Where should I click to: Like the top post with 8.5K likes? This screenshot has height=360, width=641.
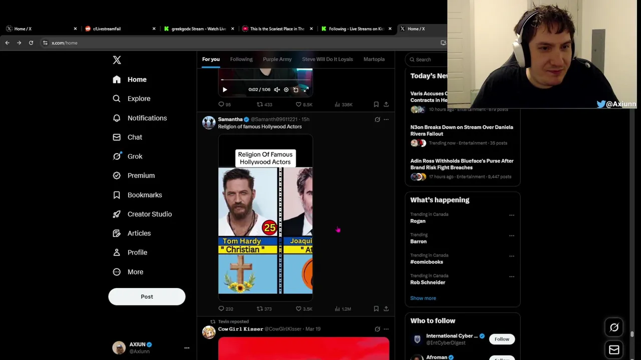point(303,104)
